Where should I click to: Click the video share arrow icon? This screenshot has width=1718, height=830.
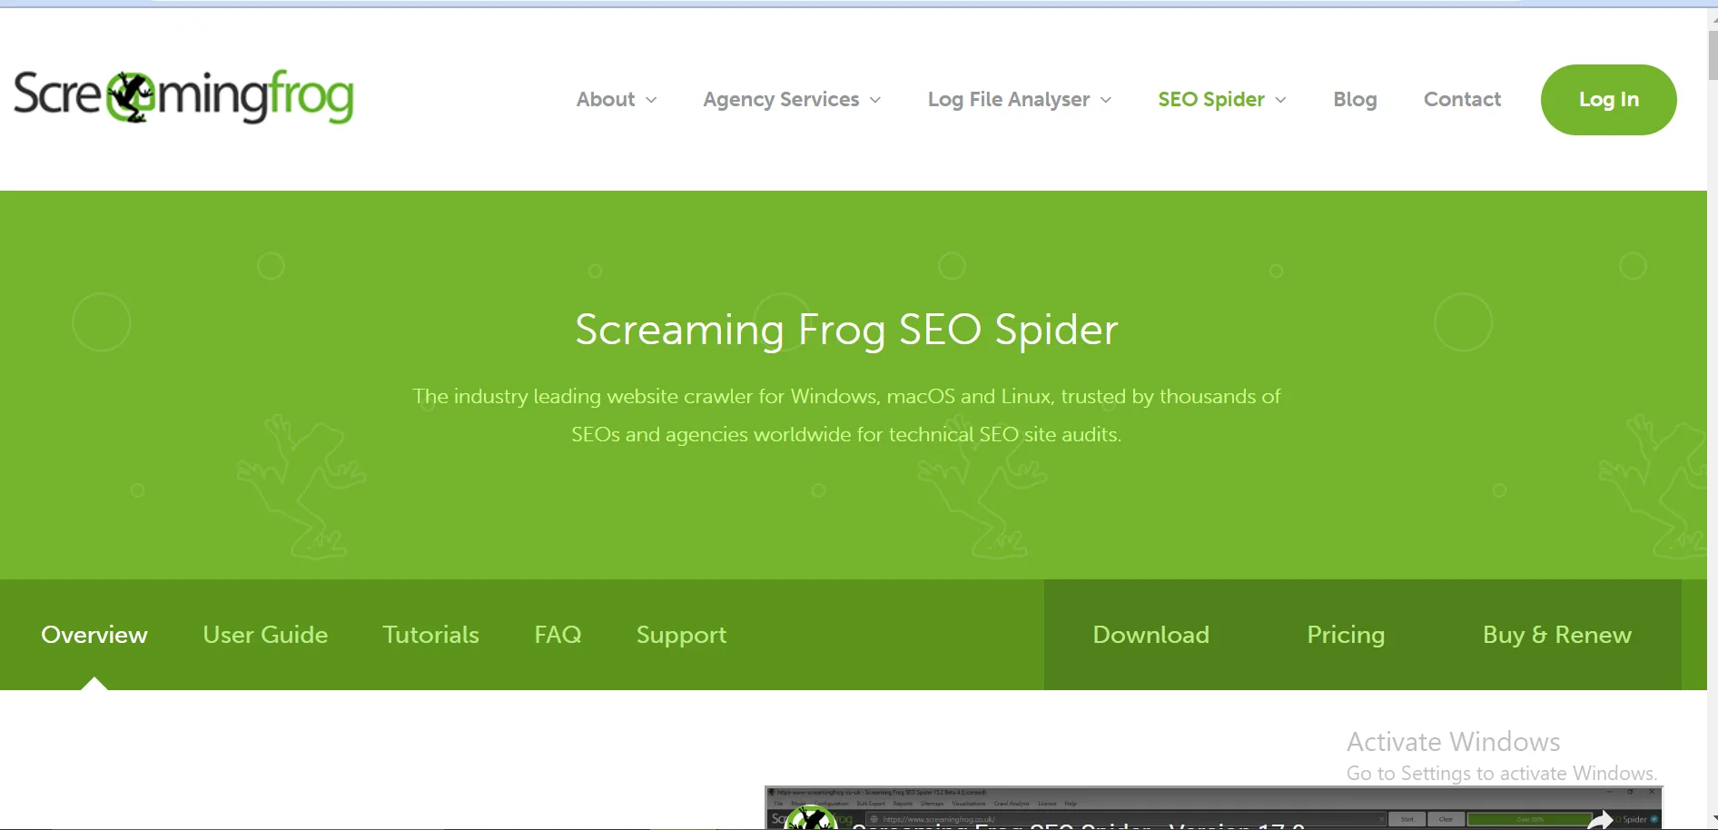(1599, 820)
